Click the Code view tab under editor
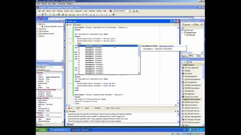241x135 pixels. click(x=107, y=108)
